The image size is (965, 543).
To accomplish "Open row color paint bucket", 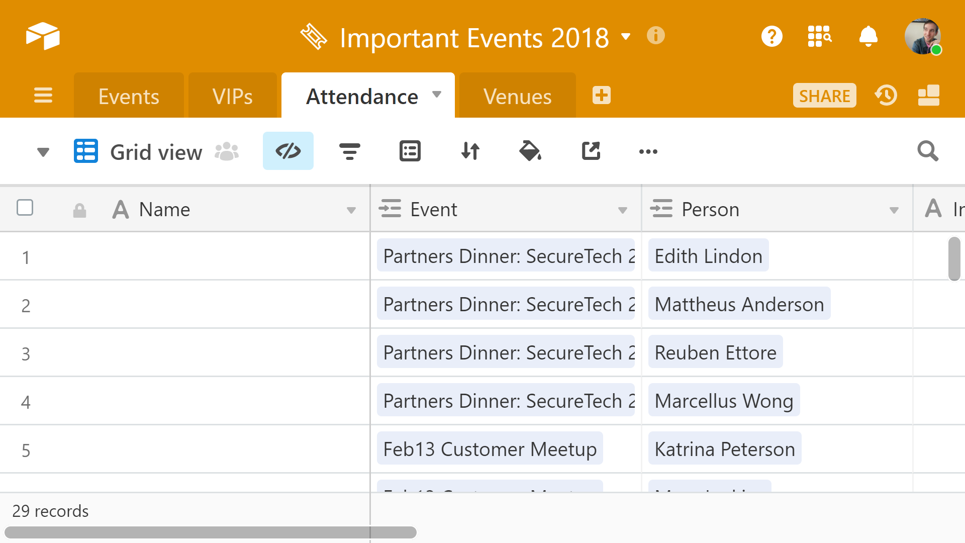I will (x=530, y=151).
